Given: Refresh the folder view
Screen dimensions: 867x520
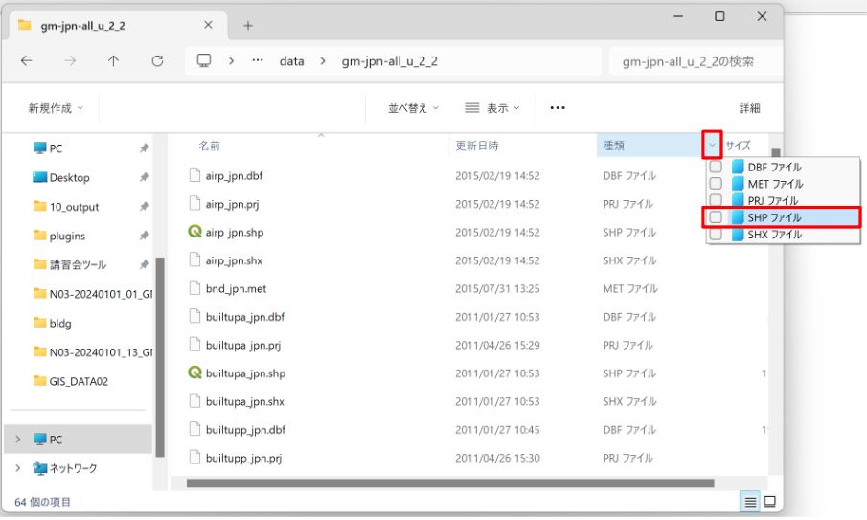Looking at the screenshot, I should pyautogui.click(x=157, y=60).
